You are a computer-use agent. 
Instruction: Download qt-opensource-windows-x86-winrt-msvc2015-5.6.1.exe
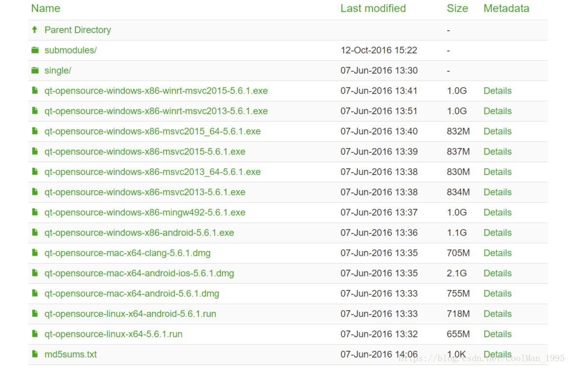click(156, 91)
